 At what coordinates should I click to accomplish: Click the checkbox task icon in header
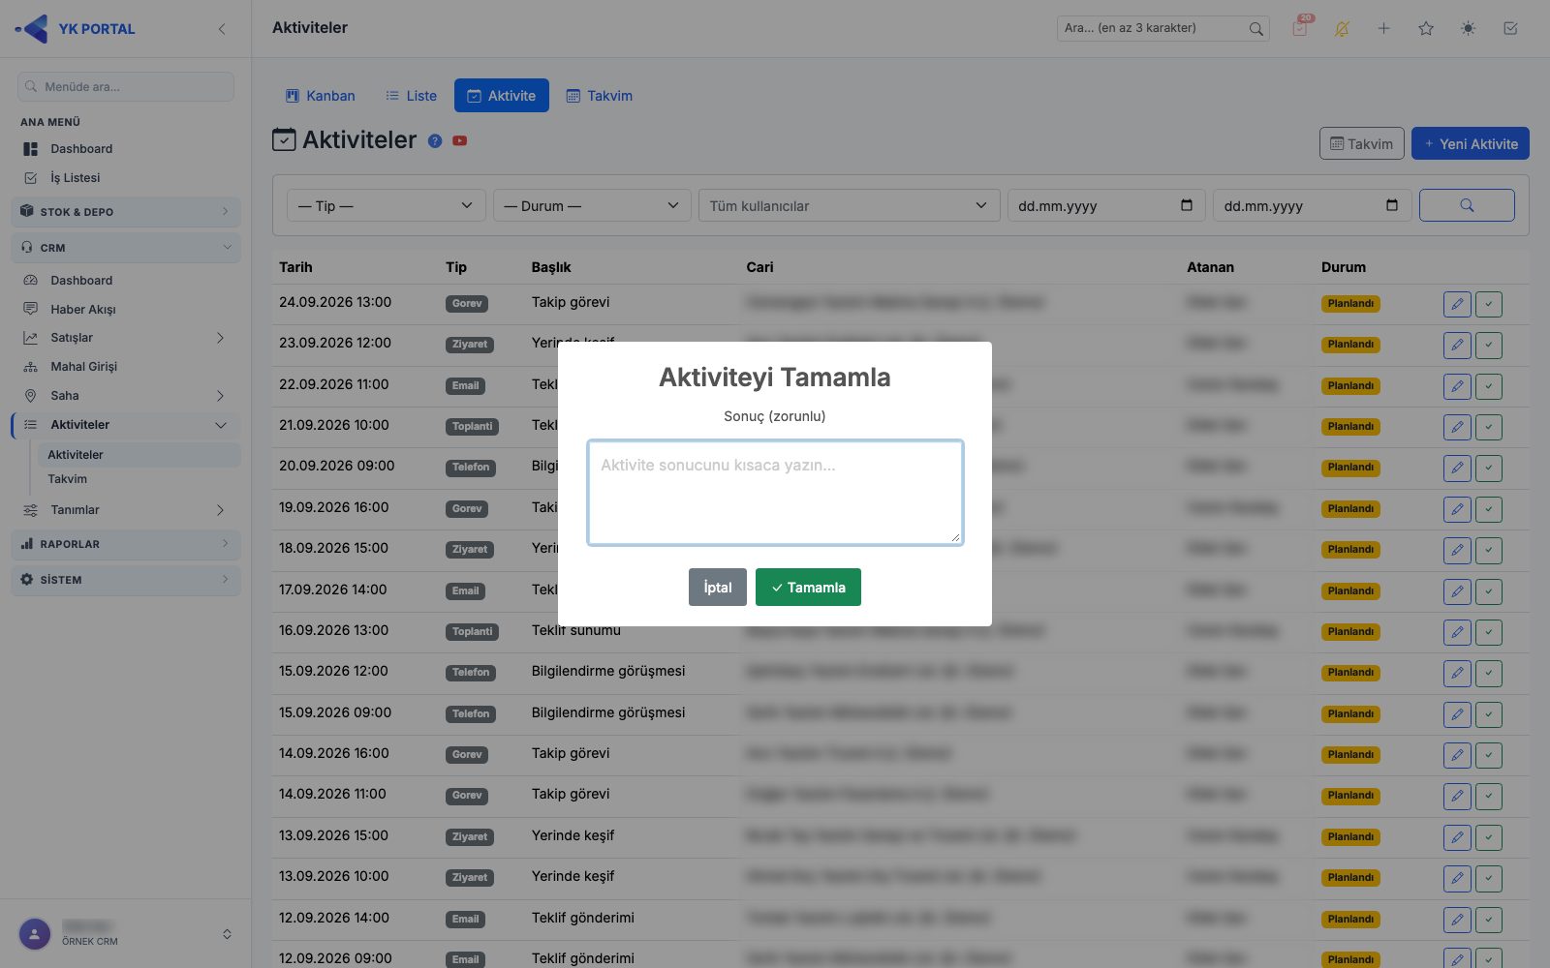pos(1510,28)
